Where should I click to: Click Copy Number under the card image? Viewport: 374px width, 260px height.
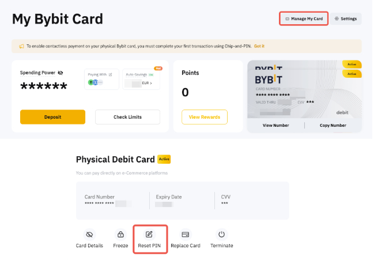[x=333, y=125]
